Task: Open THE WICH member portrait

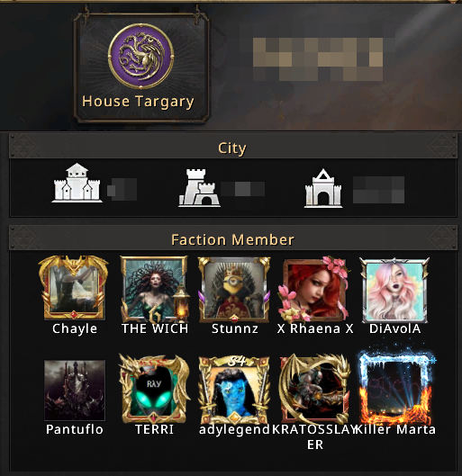Action: tap(155, 289)
